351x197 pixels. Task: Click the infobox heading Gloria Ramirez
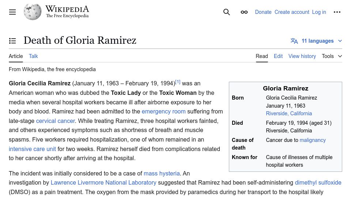(x=286, y=88)
